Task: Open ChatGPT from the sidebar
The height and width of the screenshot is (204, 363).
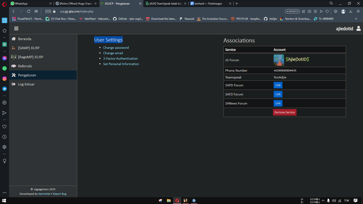Action: pyautogui.click(x=5, y=44)
